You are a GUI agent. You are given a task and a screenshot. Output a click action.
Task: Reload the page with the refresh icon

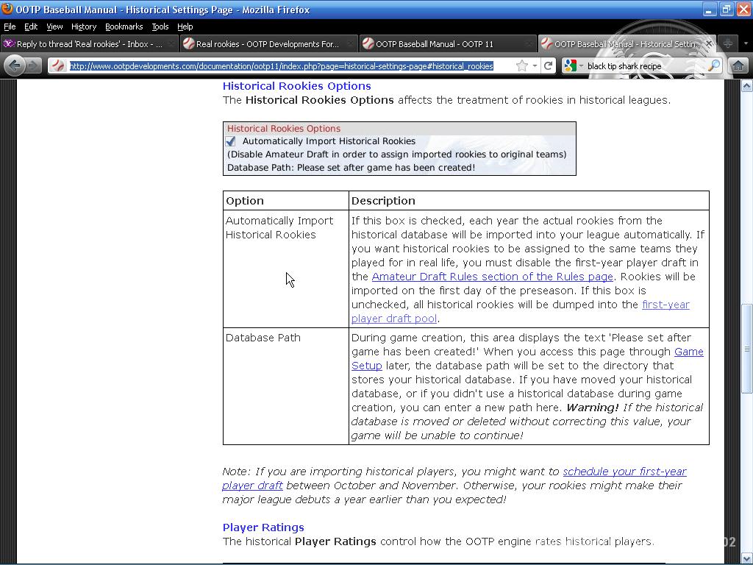click(548, 66)
